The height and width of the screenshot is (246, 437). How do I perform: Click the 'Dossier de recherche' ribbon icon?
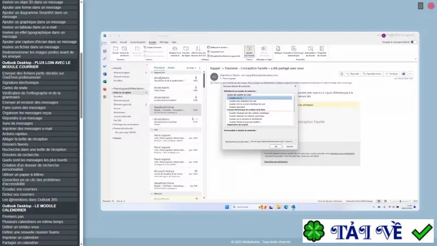[x=125, y=51]
